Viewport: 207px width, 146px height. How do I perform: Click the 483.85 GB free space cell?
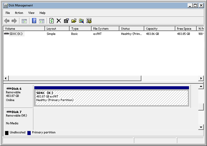click(x=183, y=34)
